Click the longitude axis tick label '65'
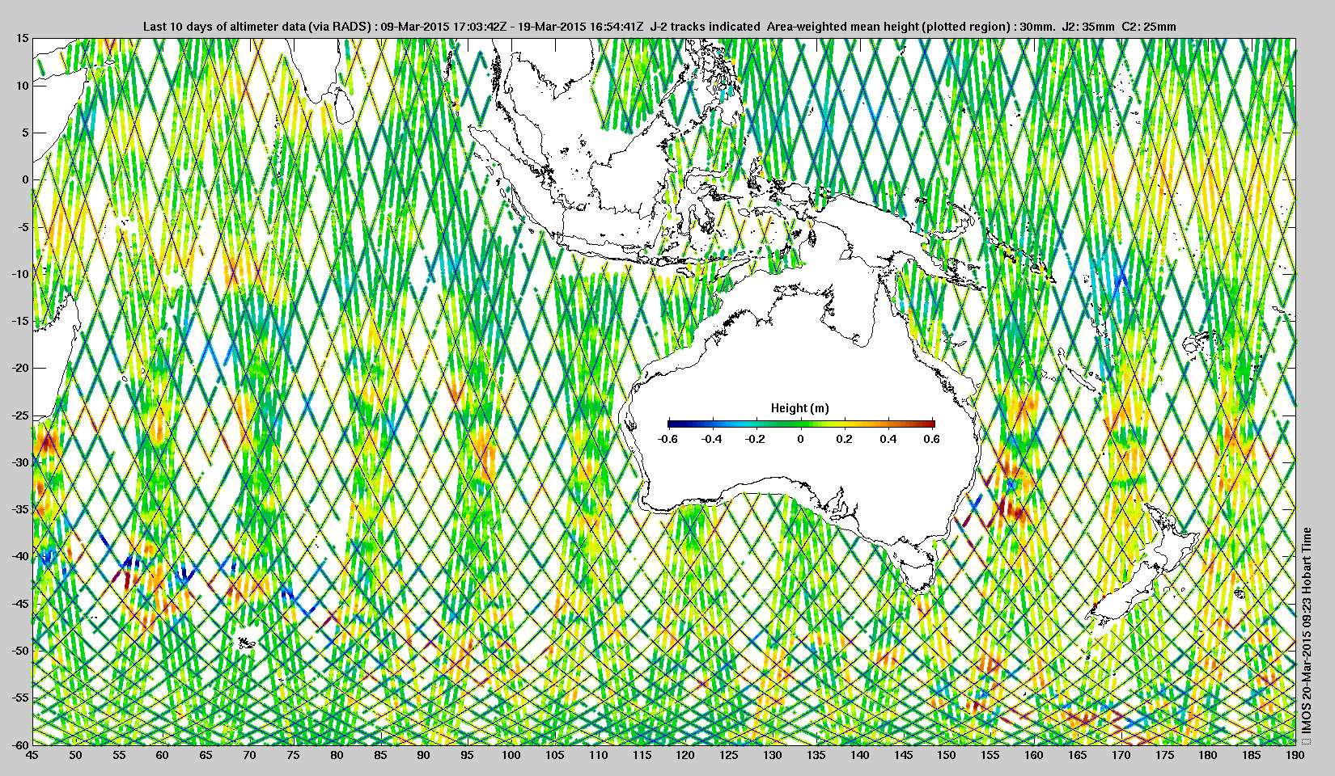Screen dimensions: 1335x776 [206, 755]
